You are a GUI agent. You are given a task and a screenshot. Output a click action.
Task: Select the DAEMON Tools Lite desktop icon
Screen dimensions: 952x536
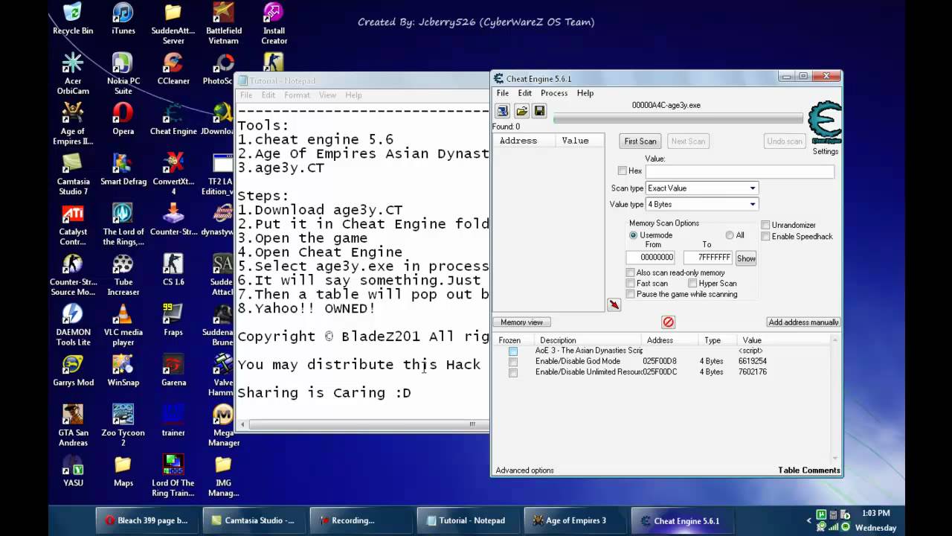click(x=73, y=326)
